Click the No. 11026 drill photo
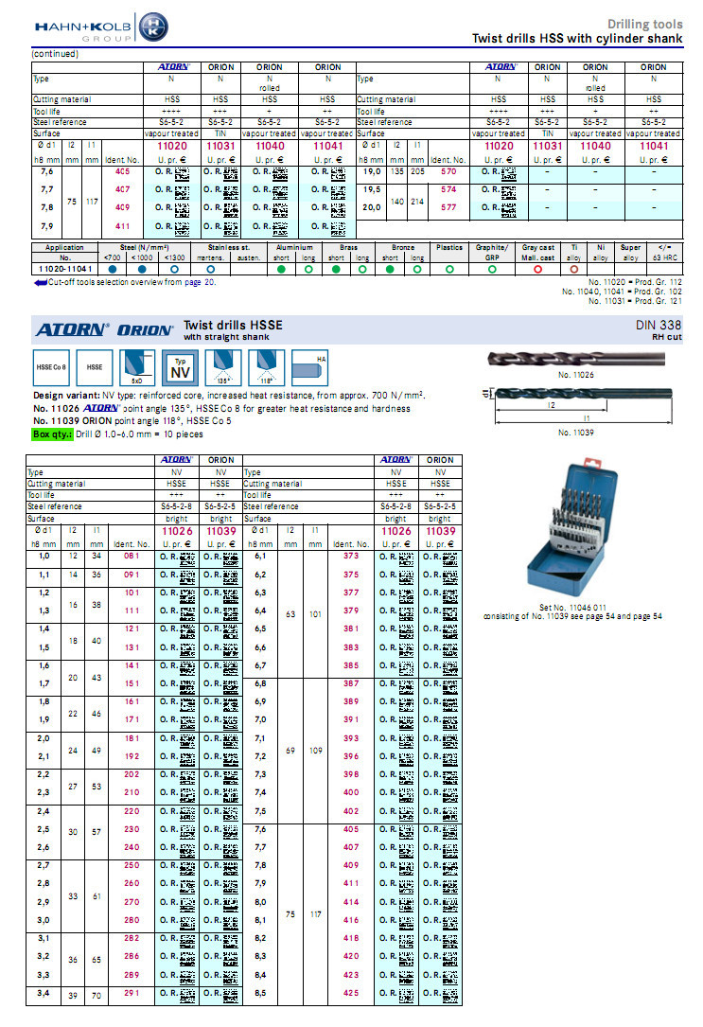703x1027 pixels. click(576, 359)
